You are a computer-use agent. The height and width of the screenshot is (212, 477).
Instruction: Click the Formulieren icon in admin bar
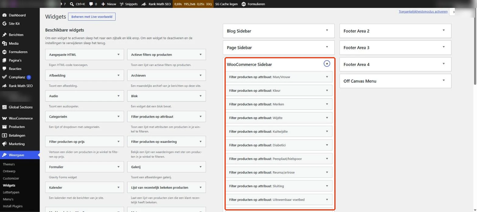coord(244,4)
